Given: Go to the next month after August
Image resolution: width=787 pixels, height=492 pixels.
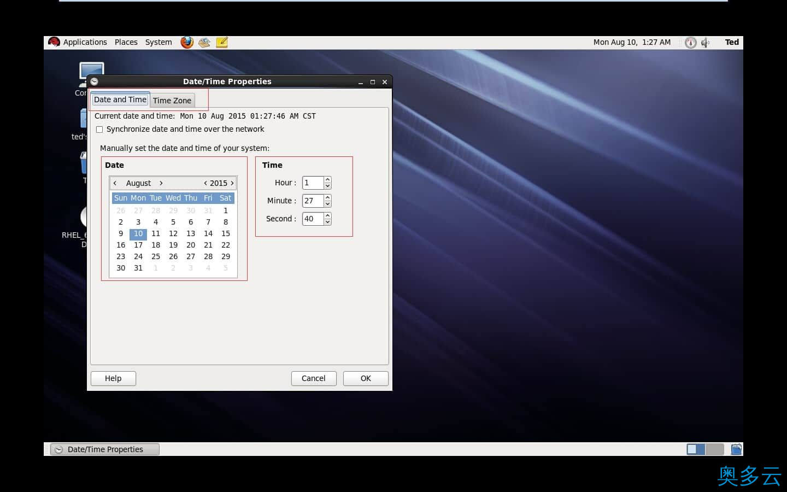Looking at the screenshot, I should point(161,183).
